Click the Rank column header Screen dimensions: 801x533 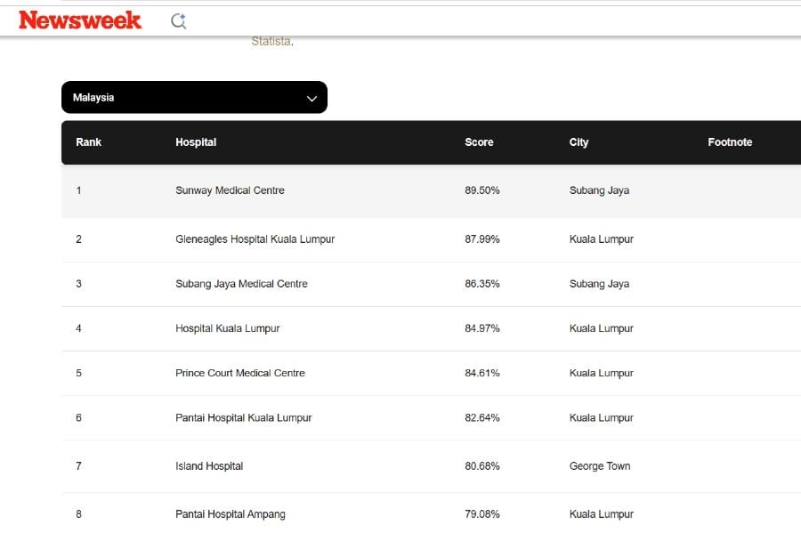click(x=88, y=142)
